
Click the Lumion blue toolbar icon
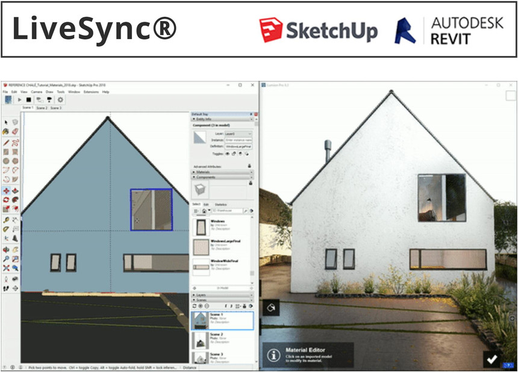point(8,100)
